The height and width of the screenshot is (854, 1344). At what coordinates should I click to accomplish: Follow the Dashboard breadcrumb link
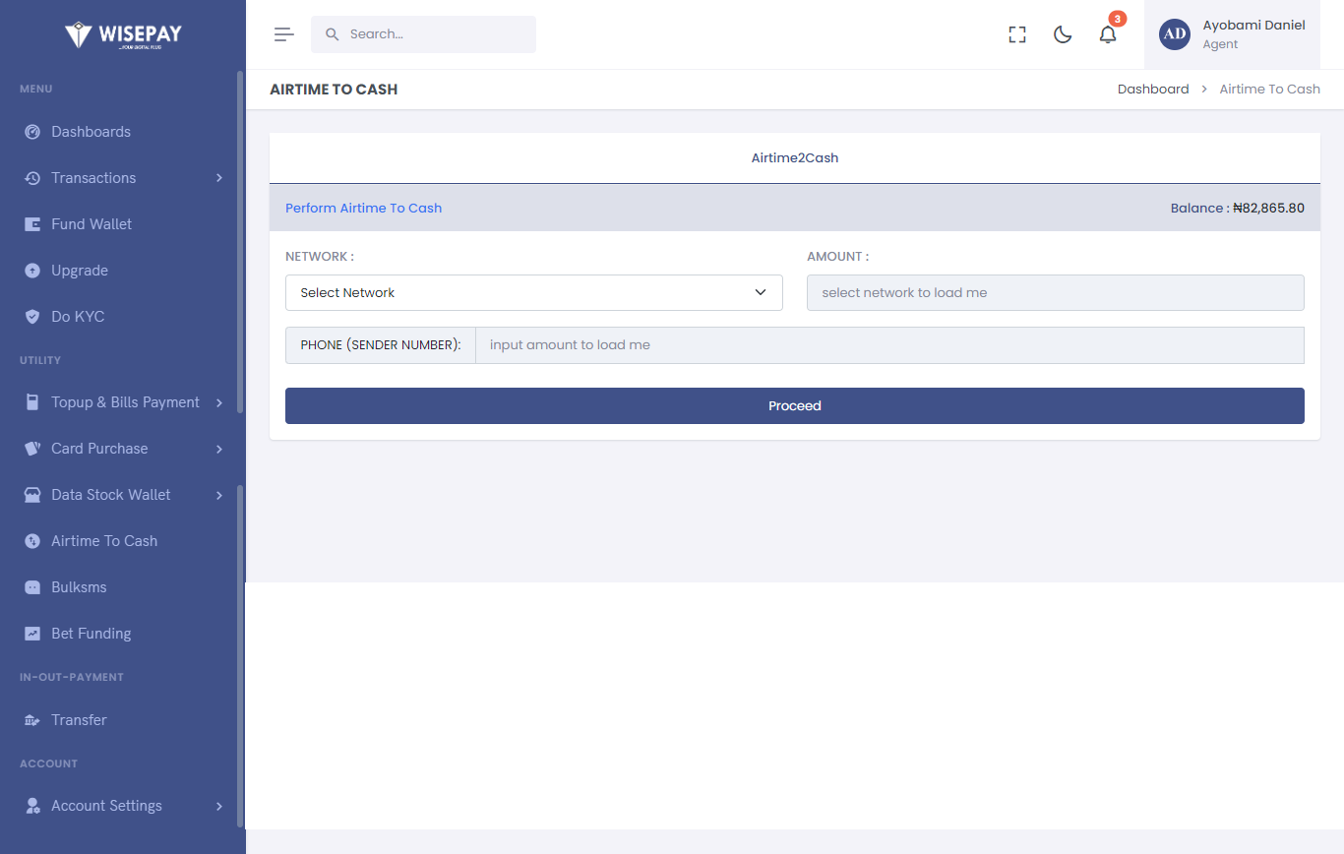[x=1153, y=90]
